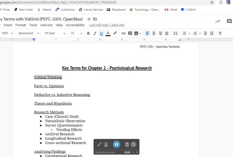Viewport: 233px width, 157px height.
Task: Click 'Deductive vs. Inductive Reasoning' heading
Action: pos(62,95)
